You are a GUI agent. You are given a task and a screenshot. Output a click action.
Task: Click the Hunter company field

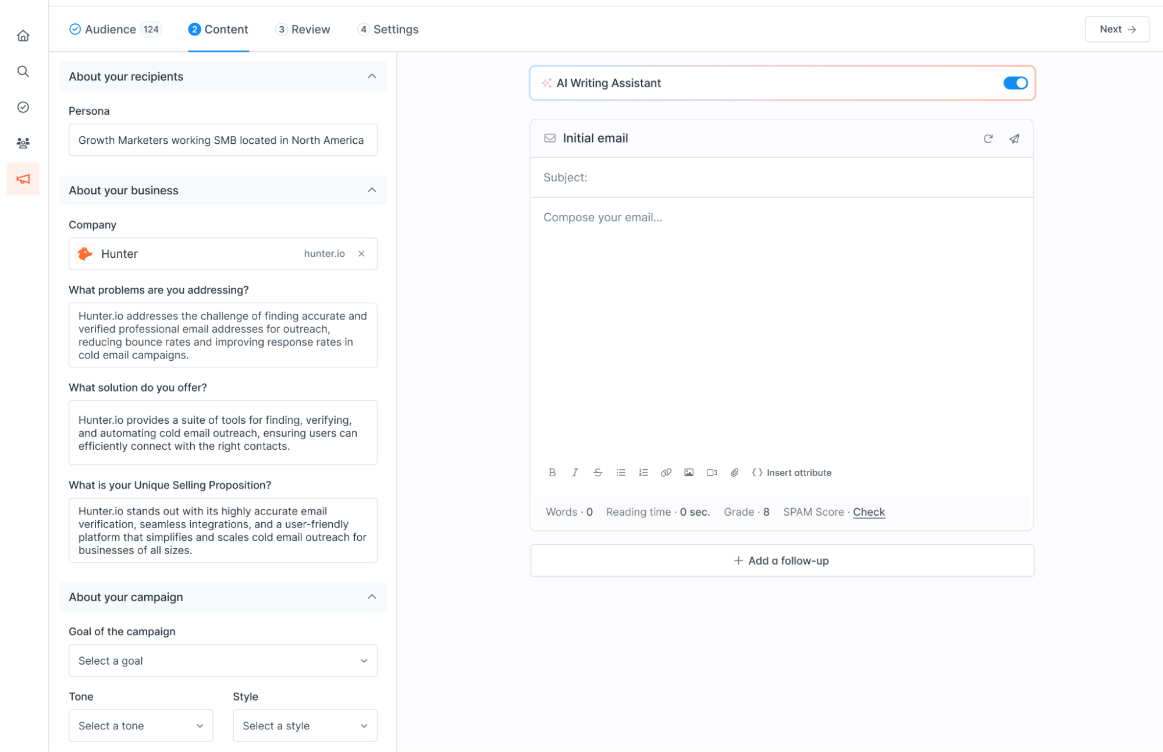[x=223, y=254]
